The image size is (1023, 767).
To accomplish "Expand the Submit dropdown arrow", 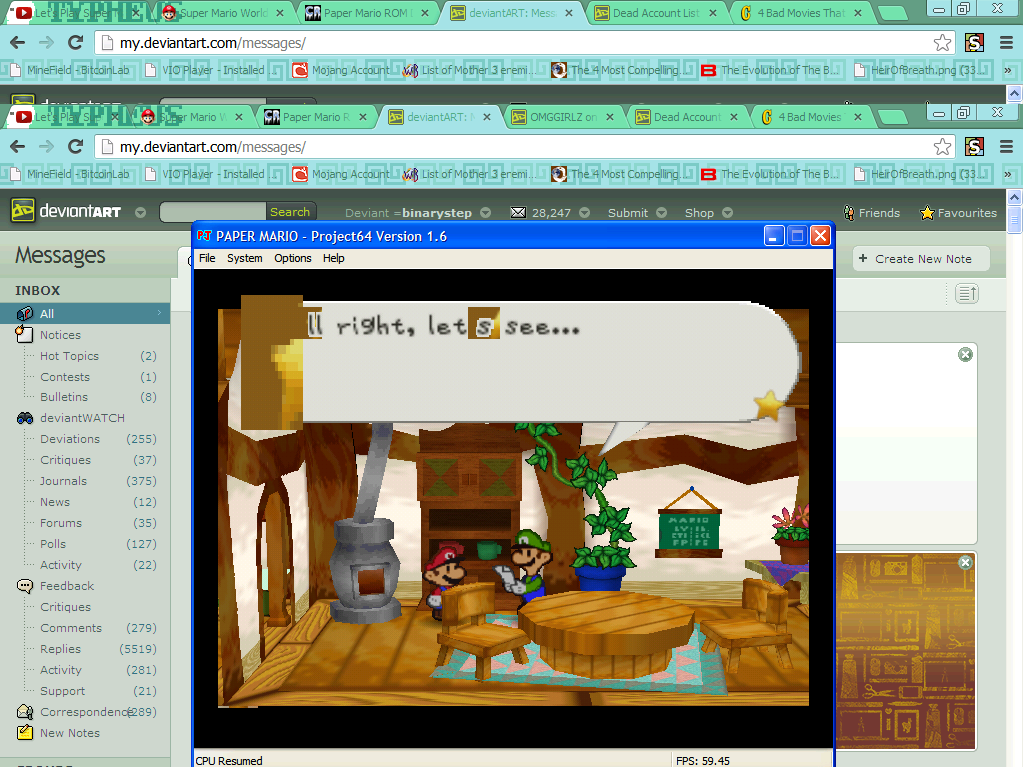I will click(x=661, y=213).
